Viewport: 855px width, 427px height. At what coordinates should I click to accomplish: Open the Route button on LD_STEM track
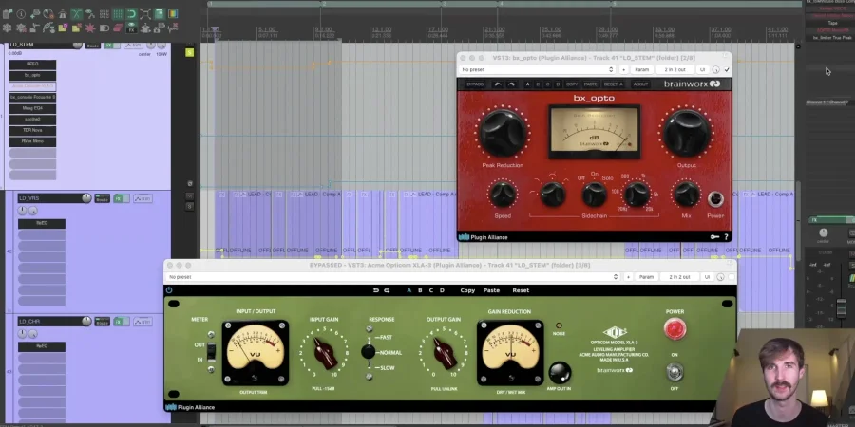(93, 46)
